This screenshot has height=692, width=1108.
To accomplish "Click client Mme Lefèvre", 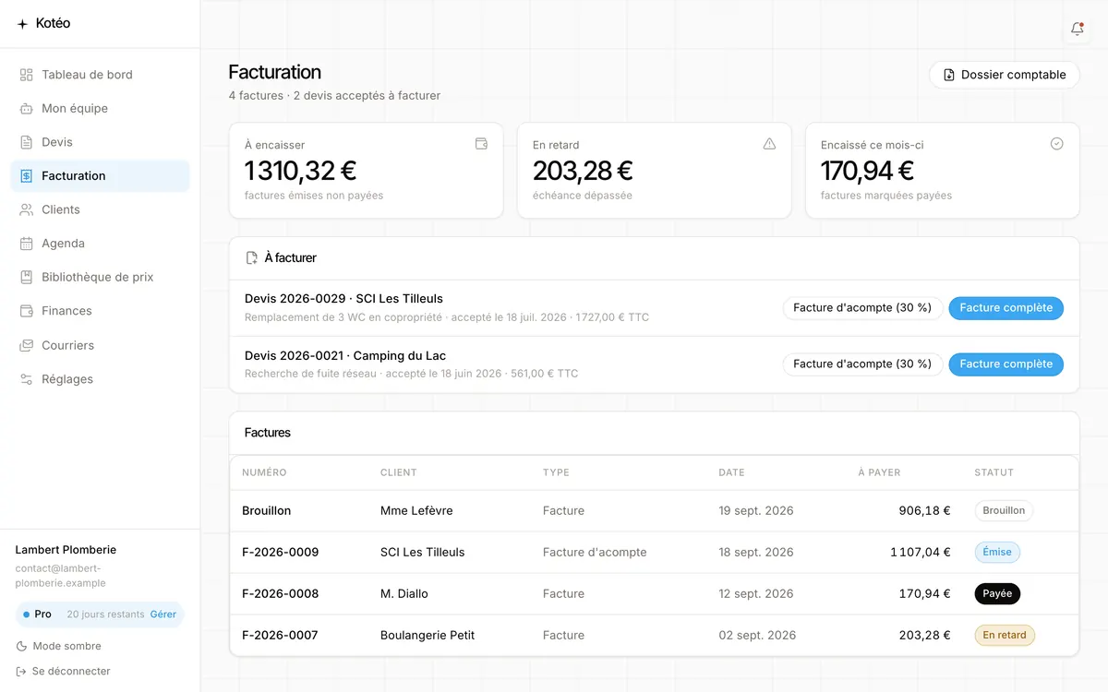I will [416, 511].
